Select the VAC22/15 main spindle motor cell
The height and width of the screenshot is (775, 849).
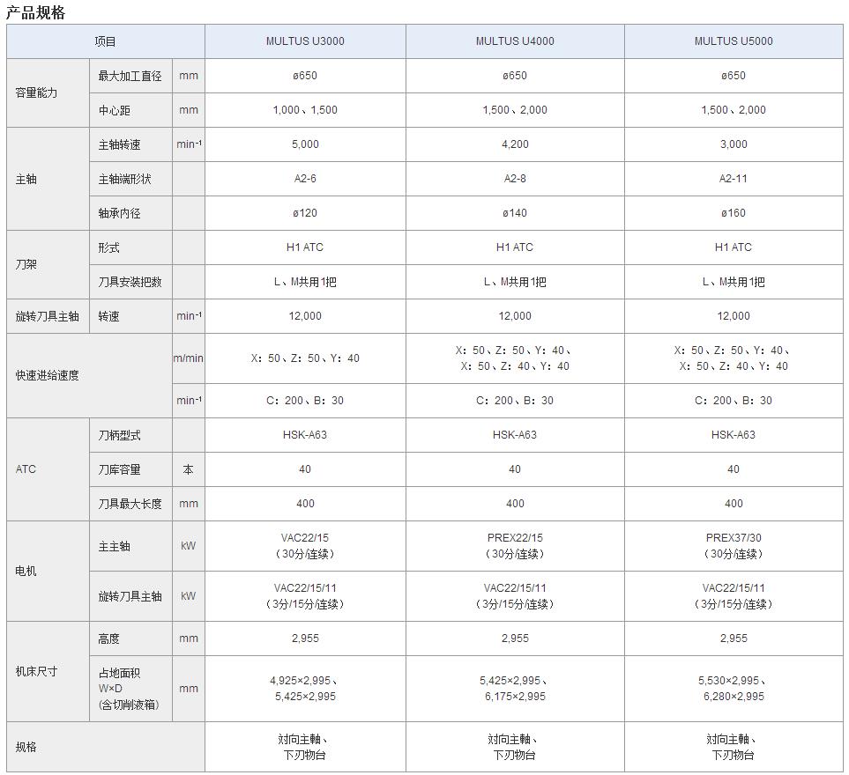click(x=305, y=546)
